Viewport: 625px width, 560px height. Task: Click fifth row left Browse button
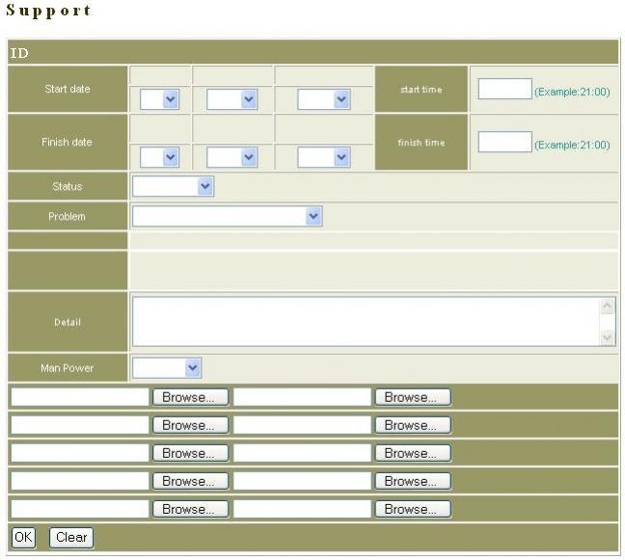(191, 509)
